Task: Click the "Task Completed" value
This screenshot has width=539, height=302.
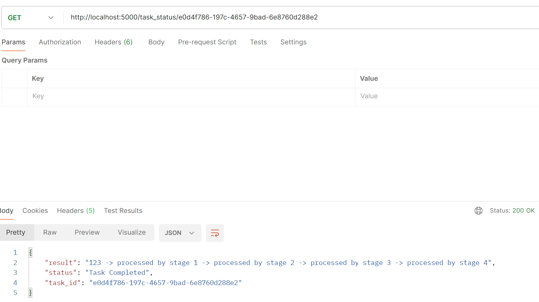Action: click(x=117, y=273)
